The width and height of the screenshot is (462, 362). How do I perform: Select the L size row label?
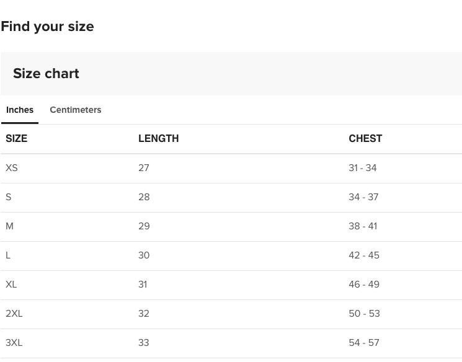[x=8, y=255]
